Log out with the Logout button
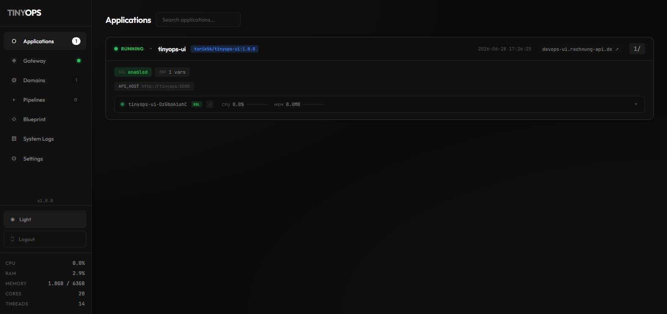Screen dimensions: 667x314 [45, 239]
